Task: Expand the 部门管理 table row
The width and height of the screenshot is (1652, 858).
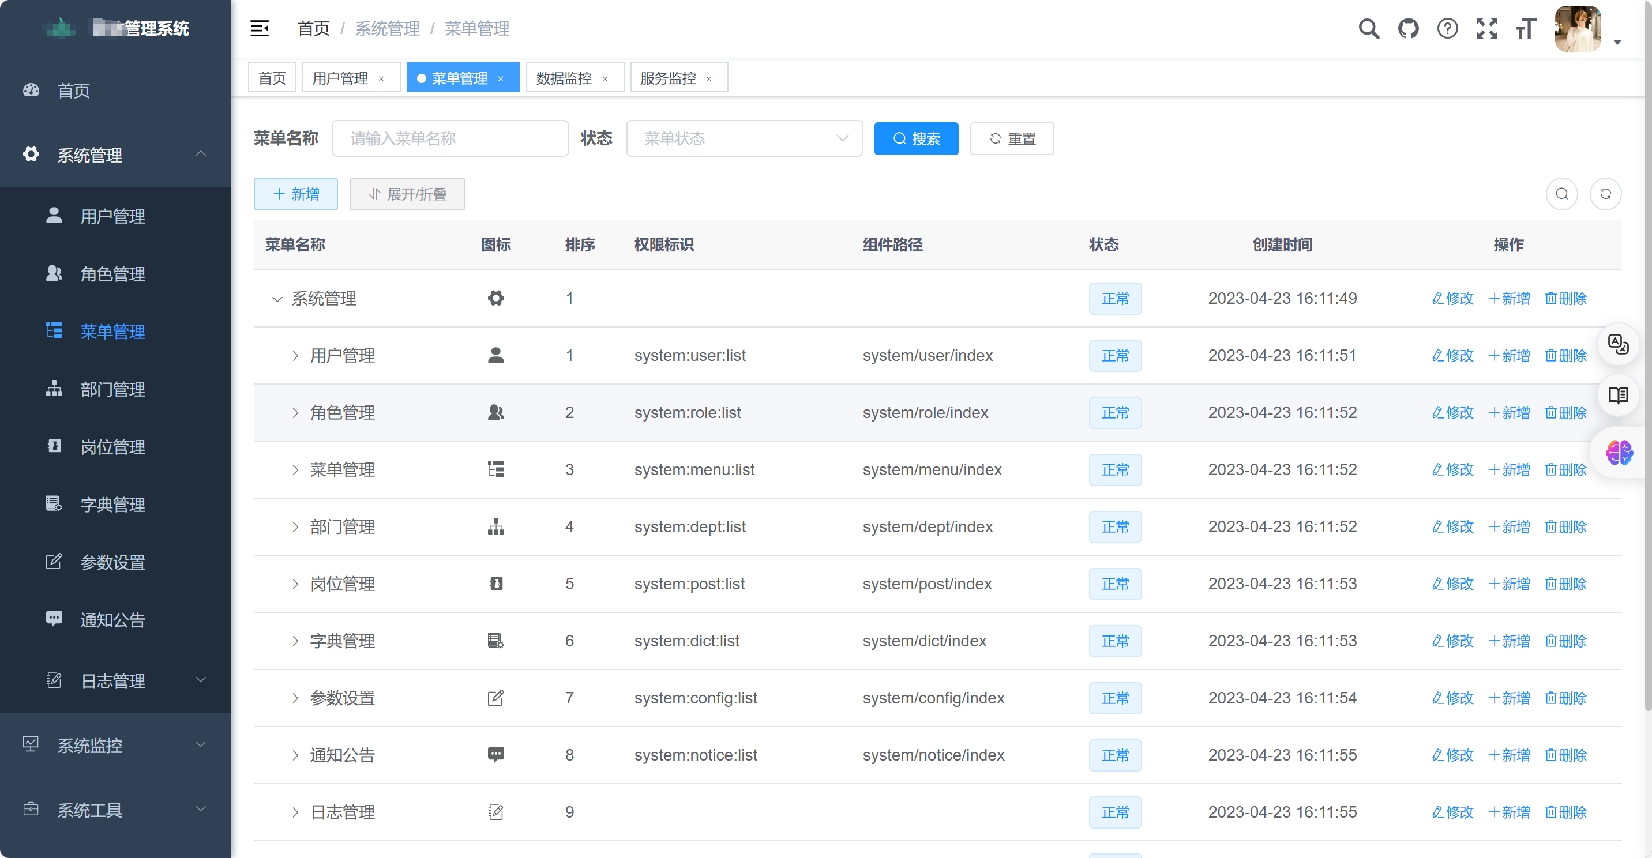Action: tap(295, 527)
